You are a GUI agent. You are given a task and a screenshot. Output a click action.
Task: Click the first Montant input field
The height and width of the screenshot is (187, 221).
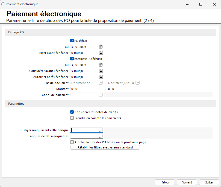87,89
